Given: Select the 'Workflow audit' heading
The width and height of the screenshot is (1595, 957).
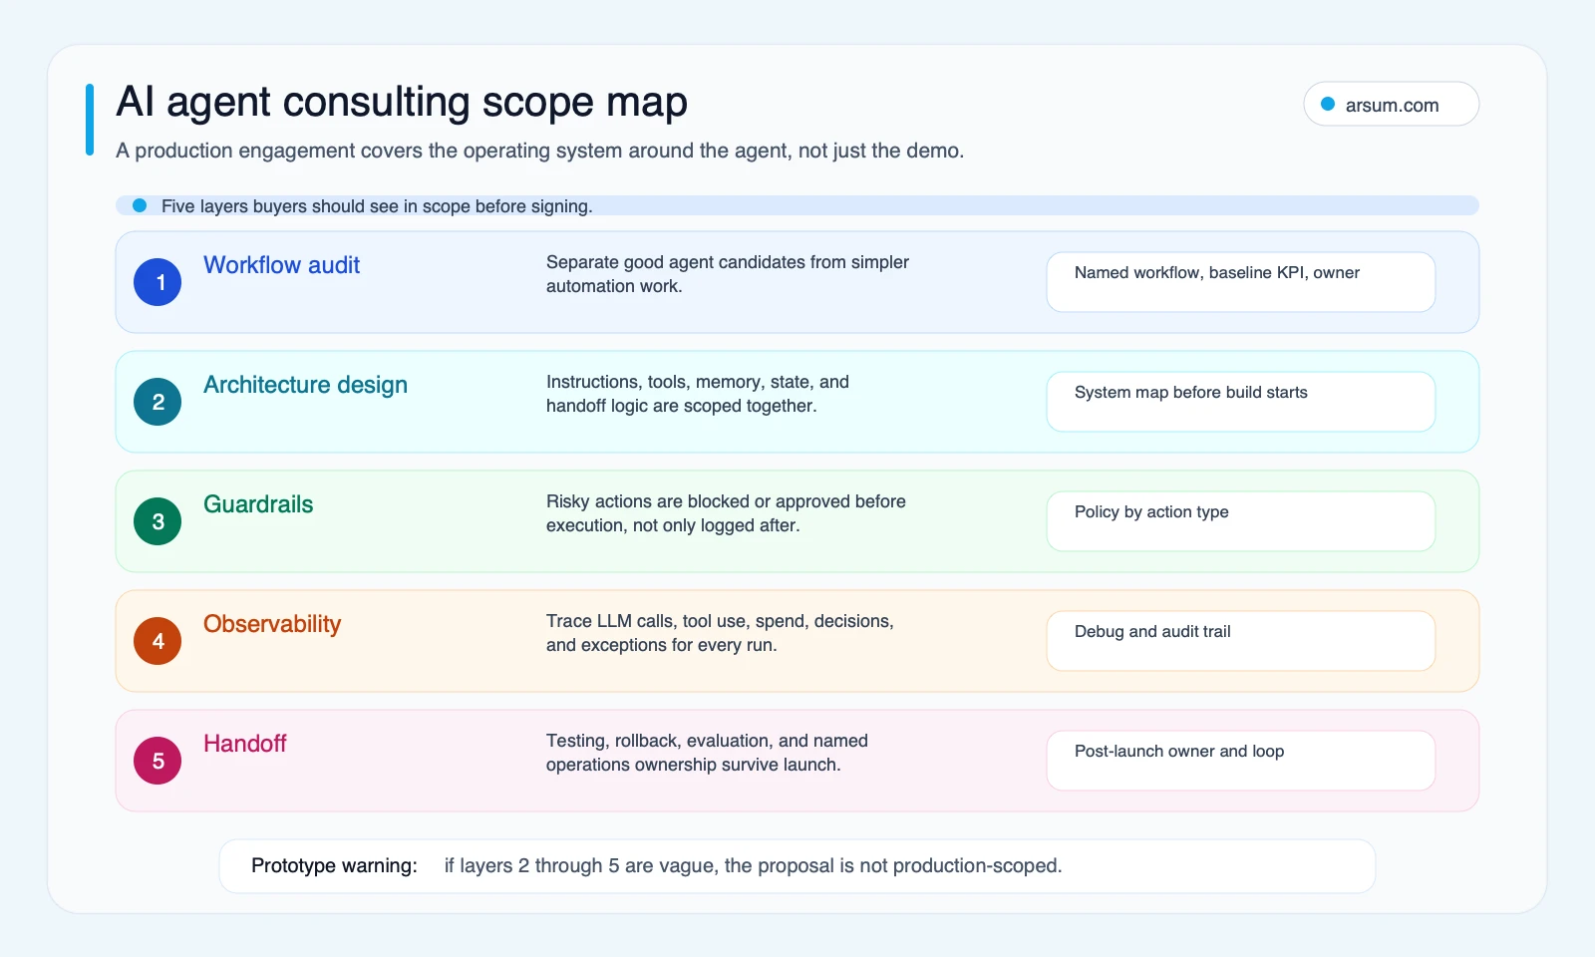Looking at the screenshot, I should [281, 265].
